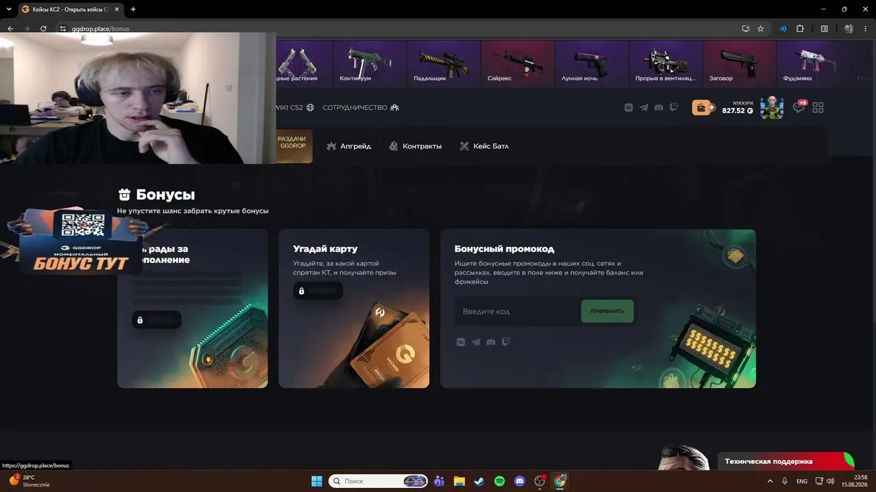Open the chat notifications icon with +5 badge
876x492 pixels.
[799, 107]
